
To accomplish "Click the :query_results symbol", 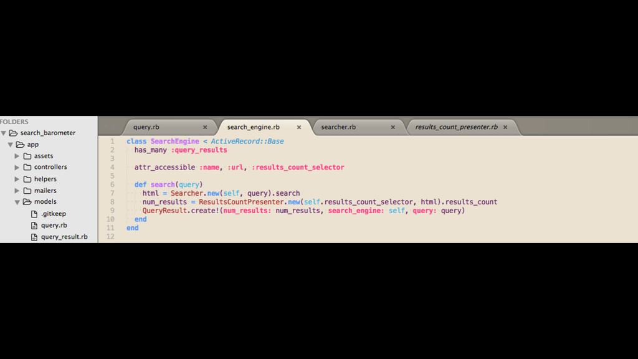I will 199,150.
